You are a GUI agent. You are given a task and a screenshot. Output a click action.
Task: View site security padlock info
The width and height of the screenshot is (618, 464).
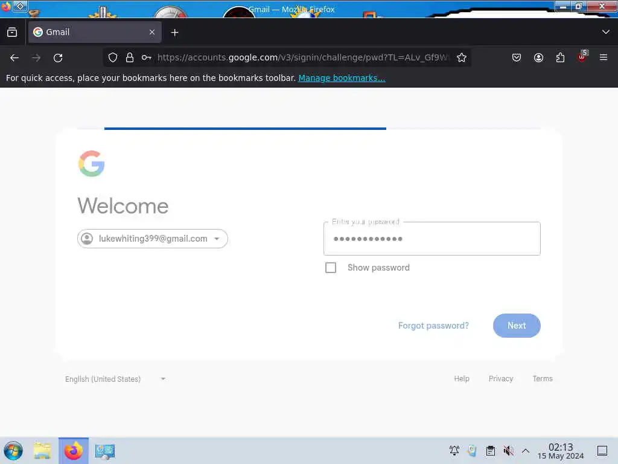coord(130,57)
